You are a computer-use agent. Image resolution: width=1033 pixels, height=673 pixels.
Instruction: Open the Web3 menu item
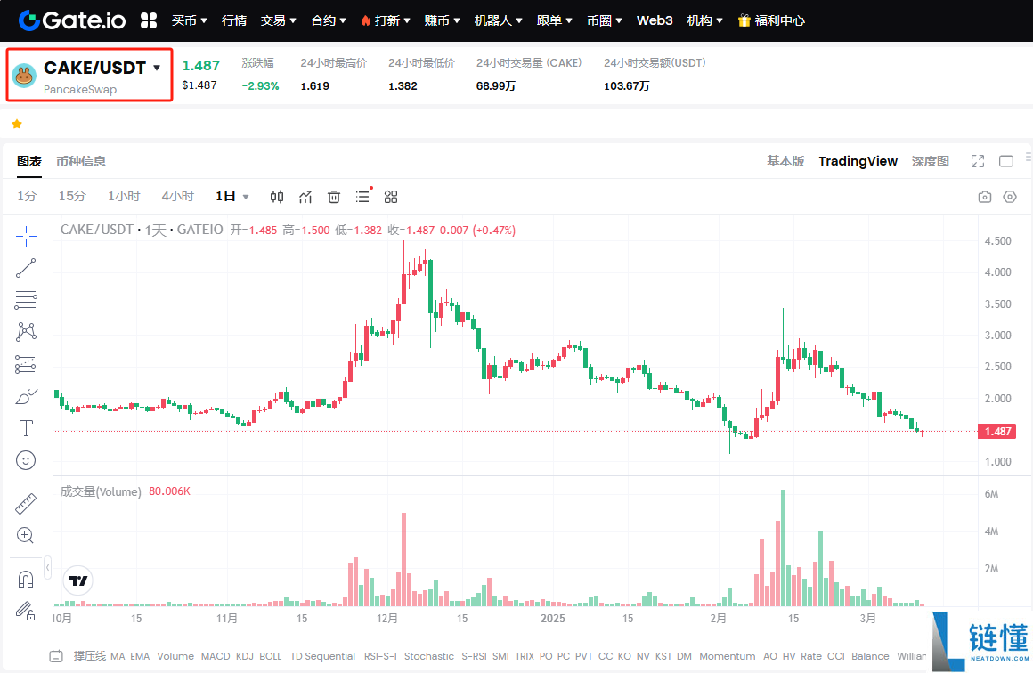point(655,20)
